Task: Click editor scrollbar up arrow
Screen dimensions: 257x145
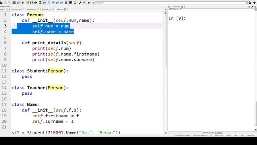Action: tap(165, 12)
